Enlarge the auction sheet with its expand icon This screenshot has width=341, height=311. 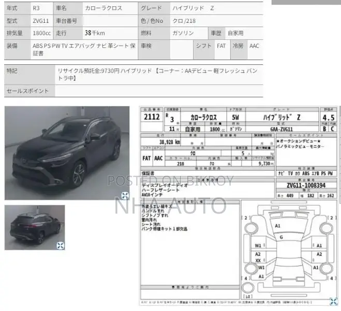(333, 301)
